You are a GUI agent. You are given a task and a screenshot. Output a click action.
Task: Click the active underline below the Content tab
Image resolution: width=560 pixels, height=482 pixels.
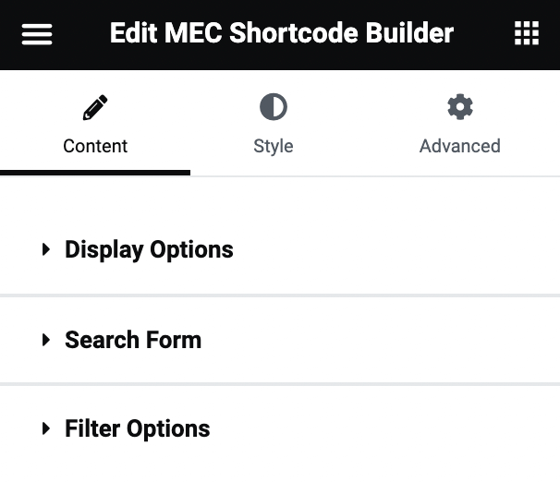click(x=95, y=173)
